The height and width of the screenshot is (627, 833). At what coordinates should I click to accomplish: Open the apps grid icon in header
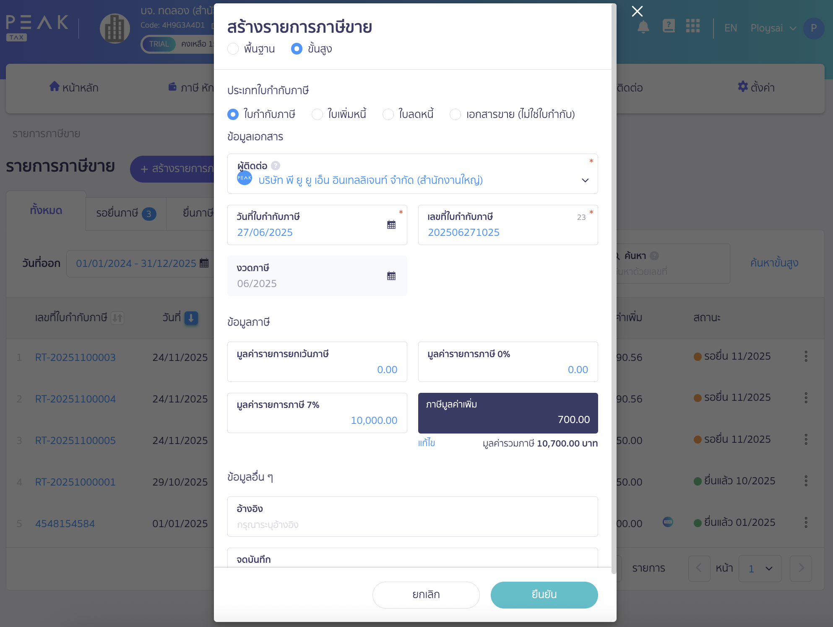click(x=693, y=26)
